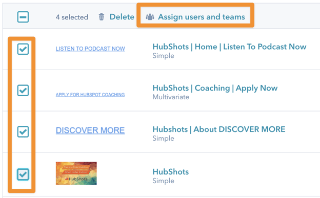This screenshot has height=198, width=320.
Task: Open the DISCOVER MORE preview link
Action: pyautogui.click(x=90, y=130)
